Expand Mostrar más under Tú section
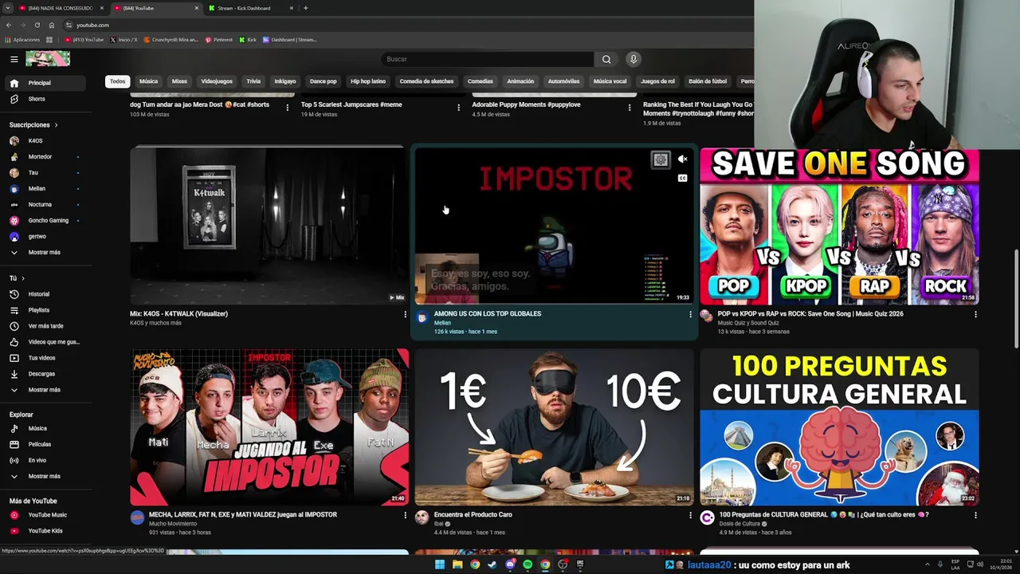Screen dimensions: 1020x574 (46, 390)
